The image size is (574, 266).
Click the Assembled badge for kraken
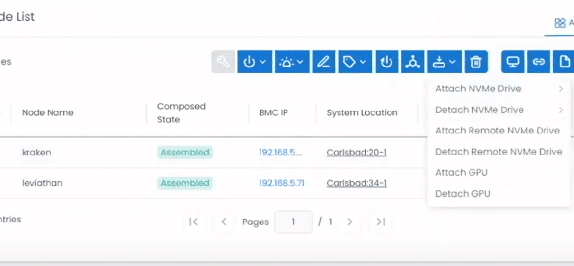click(185, 152)
